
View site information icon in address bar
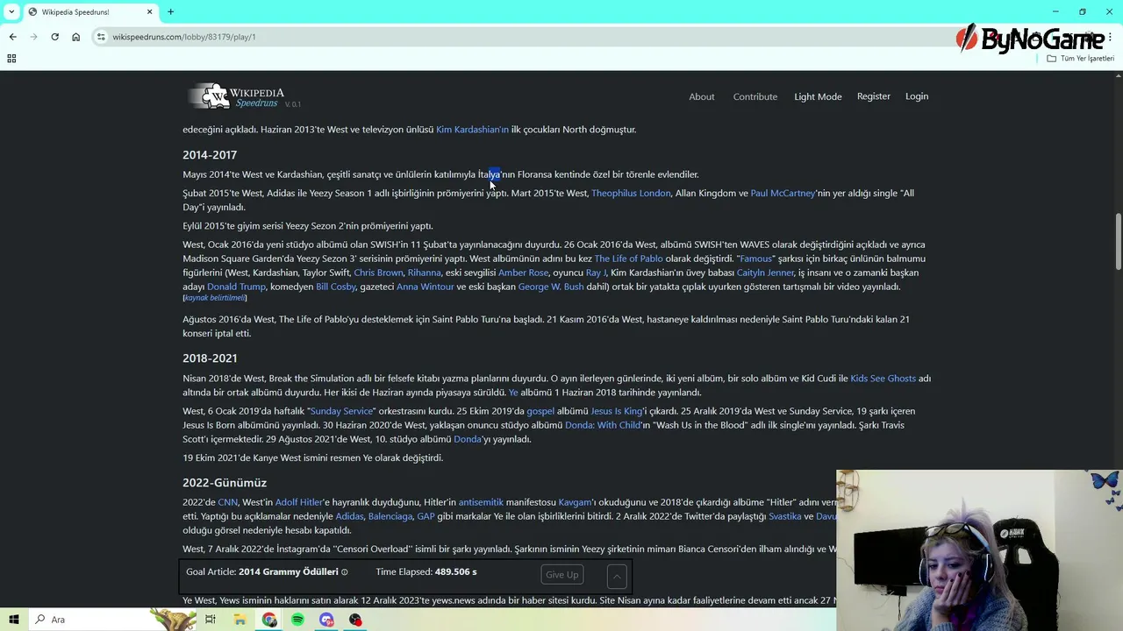pyautogui.click(x=102, y=37)
